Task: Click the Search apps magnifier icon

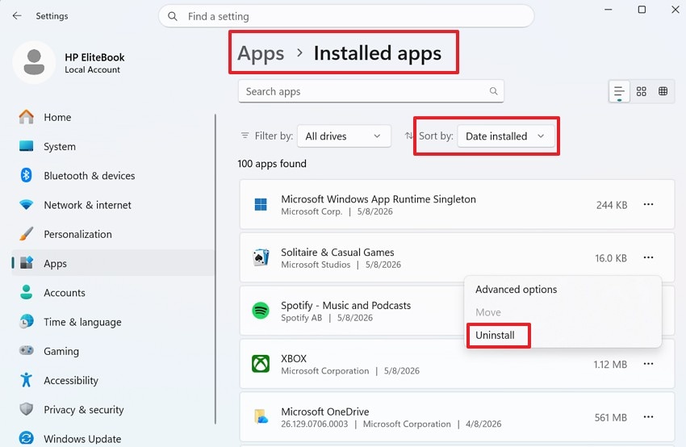Action: [x=493, y=91]
